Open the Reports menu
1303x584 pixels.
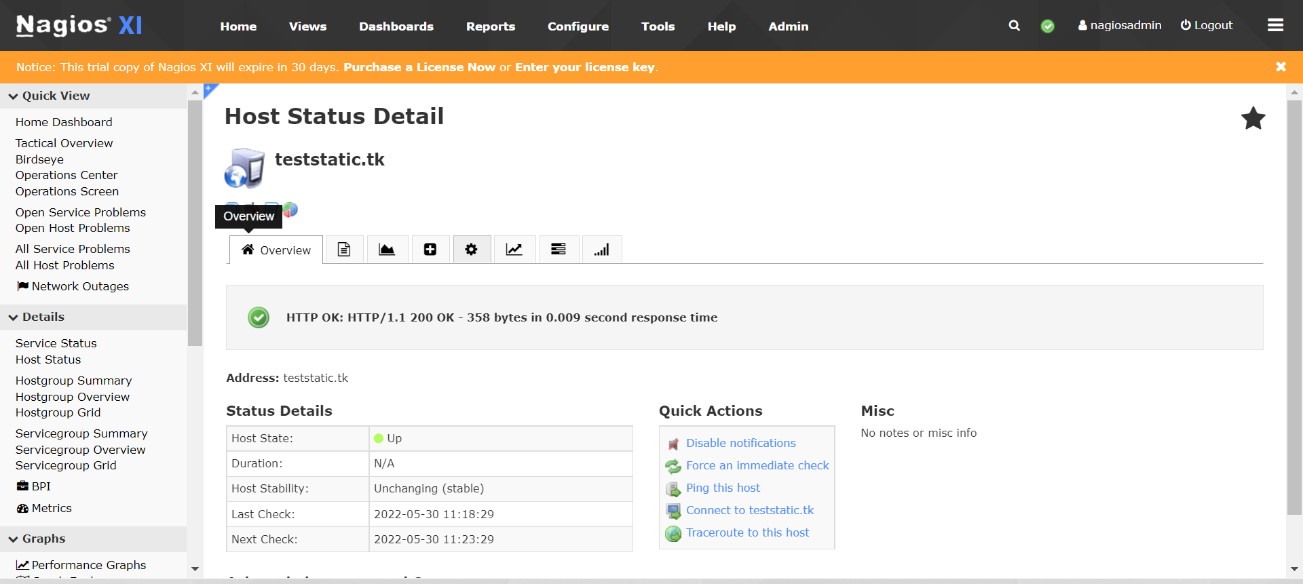pos(491,26)
